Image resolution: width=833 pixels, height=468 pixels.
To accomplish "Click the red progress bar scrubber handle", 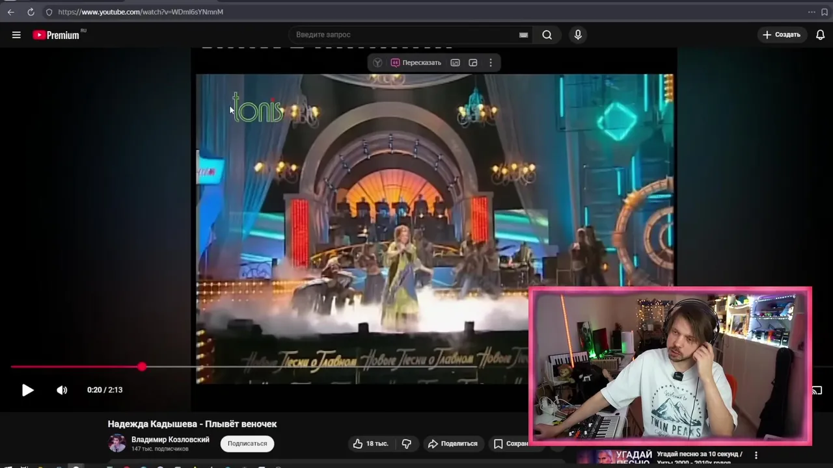I will 142,367.
